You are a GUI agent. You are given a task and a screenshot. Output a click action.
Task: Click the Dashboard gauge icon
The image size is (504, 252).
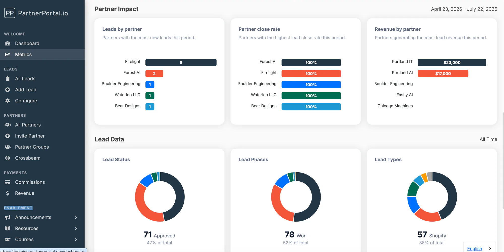8,44
